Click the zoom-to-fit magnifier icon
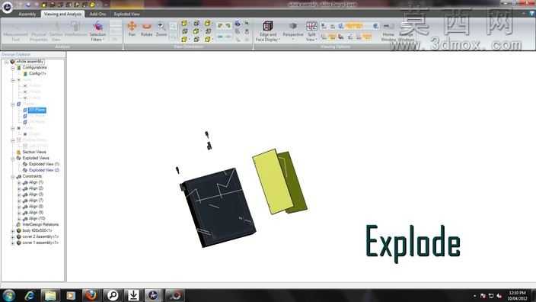 (x=173, y=27)
